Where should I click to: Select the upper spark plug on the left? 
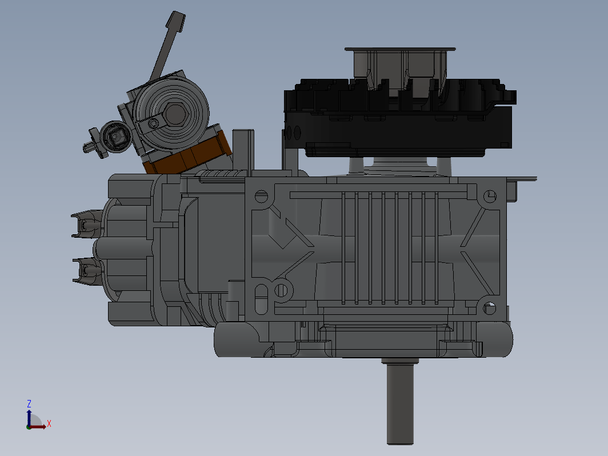click(87, 224)
